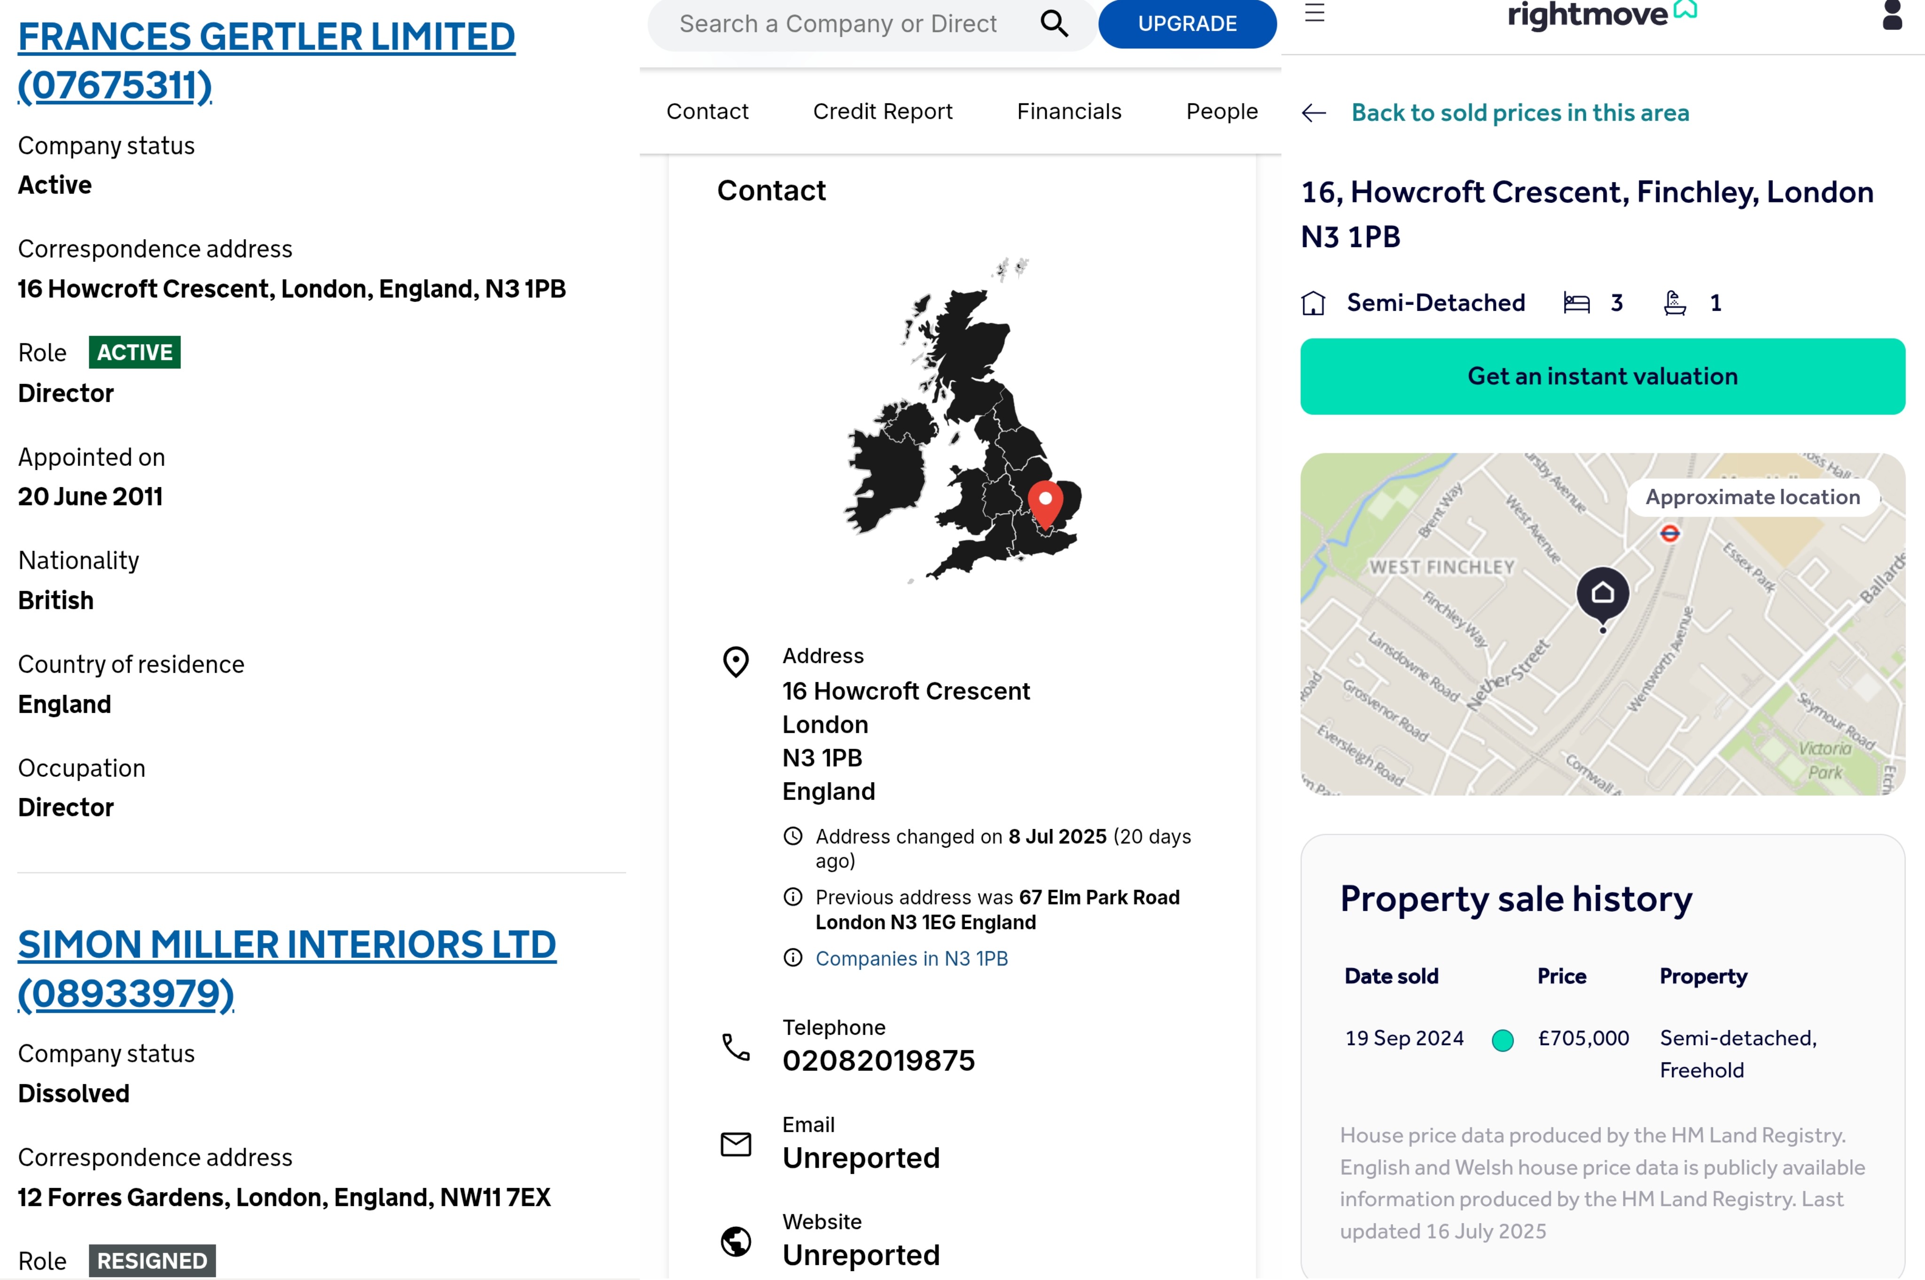Click the underground station symbol on map

click(x=1669, y=533)
